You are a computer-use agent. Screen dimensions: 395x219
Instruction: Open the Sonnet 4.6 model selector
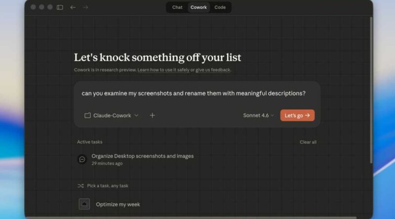click(x=258, y=115)
